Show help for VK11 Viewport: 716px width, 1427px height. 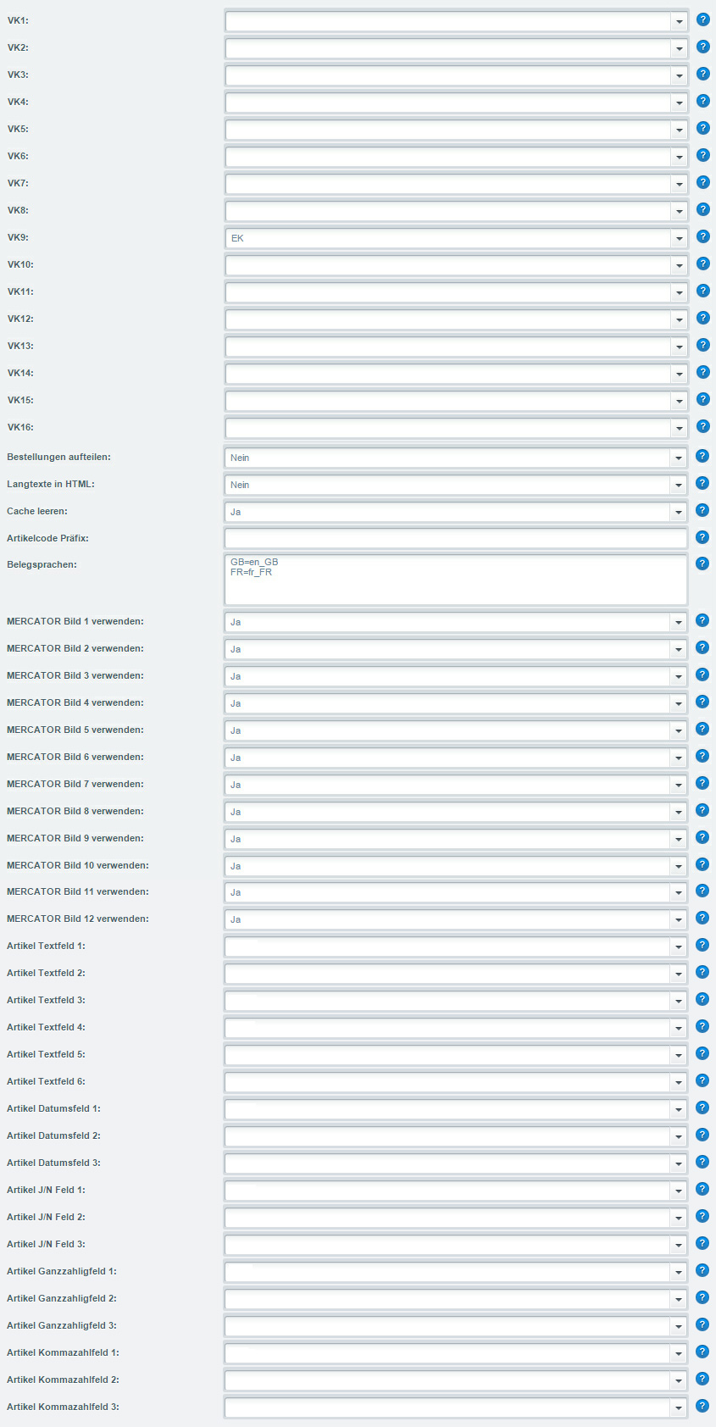702,291
